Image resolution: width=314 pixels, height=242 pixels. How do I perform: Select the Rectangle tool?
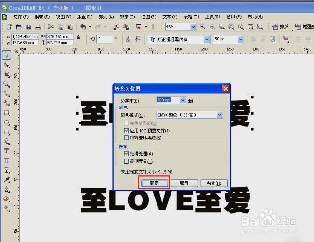click(x=7, y=113)
